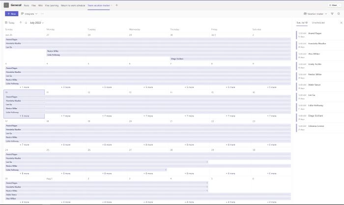The height and width of the screenshot is (205, 344).
Task: Open Lee Gu entry in side panel
Action: tap(319, 97)
